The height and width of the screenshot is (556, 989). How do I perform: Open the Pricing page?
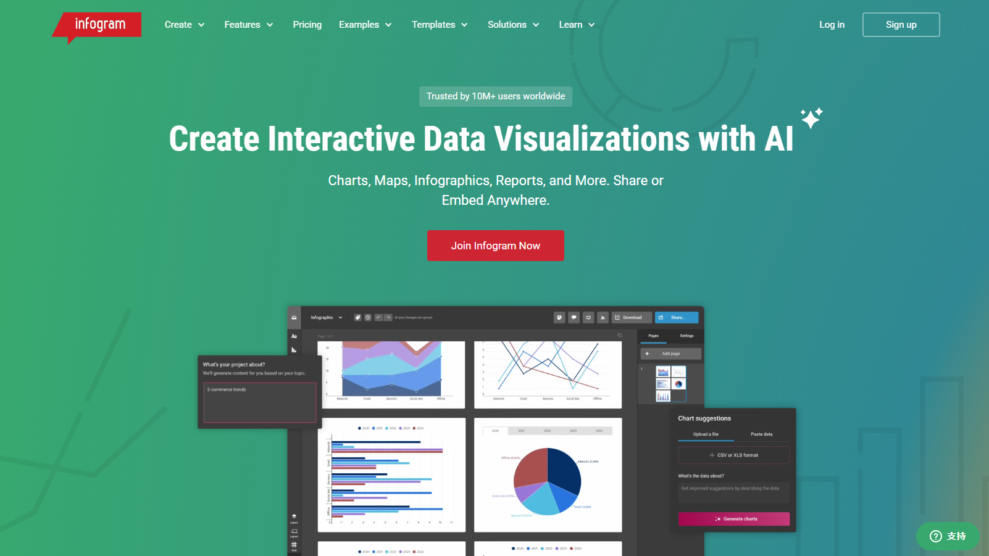[x=307, y=25]
